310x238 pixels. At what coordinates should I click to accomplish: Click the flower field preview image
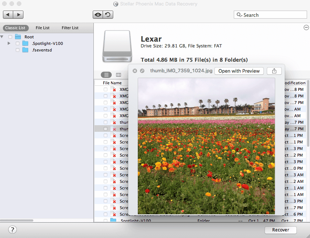[x=206, y=146]
